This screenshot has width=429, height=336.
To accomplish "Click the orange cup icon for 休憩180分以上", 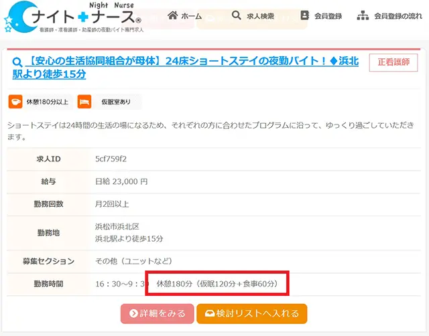I will click(x=15, y=102).
